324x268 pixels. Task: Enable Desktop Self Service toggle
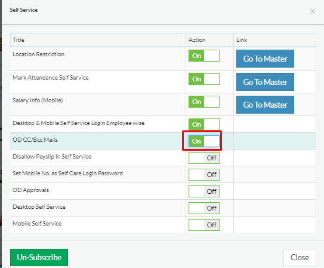coord(203,208)
